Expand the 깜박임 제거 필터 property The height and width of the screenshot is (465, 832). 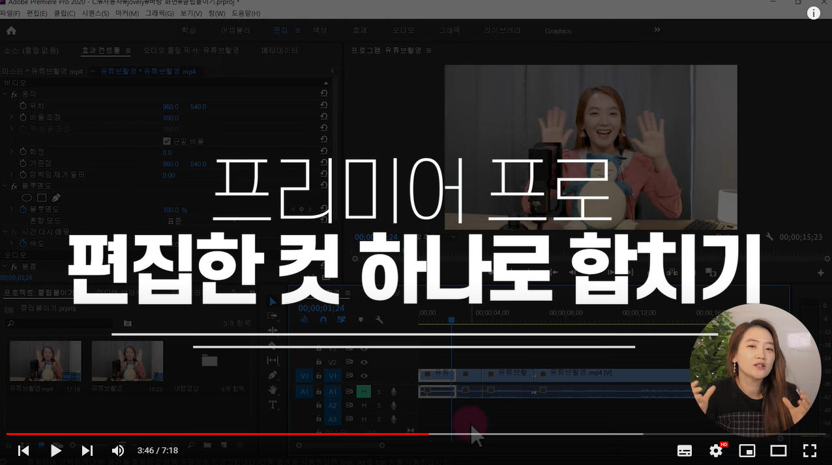pos(11,175)
